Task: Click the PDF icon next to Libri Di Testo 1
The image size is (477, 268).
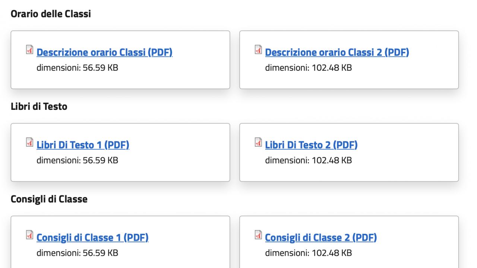Action: (x=30, y=142)
